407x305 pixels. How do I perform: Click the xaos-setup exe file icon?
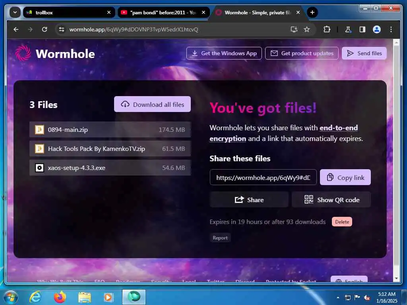click(39, 168)
